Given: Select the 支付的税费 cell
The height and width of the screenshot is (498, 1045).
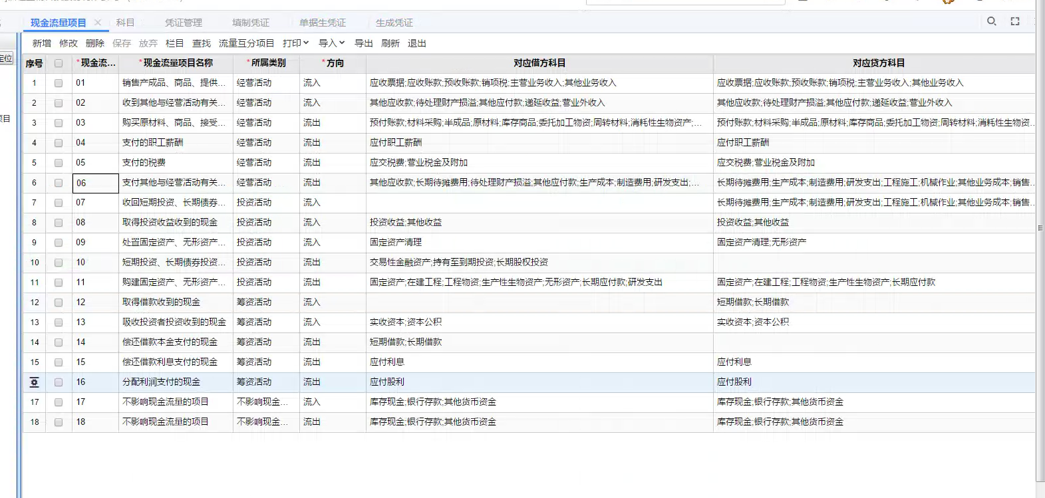Looking at the screenshot, I should (176, 163).
